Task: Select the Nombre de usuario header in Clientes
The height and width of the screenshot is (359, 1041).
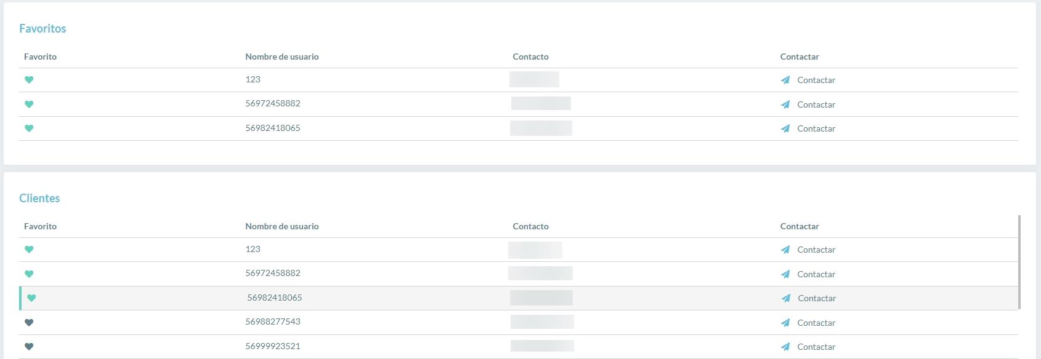Action: click(282, 226)
